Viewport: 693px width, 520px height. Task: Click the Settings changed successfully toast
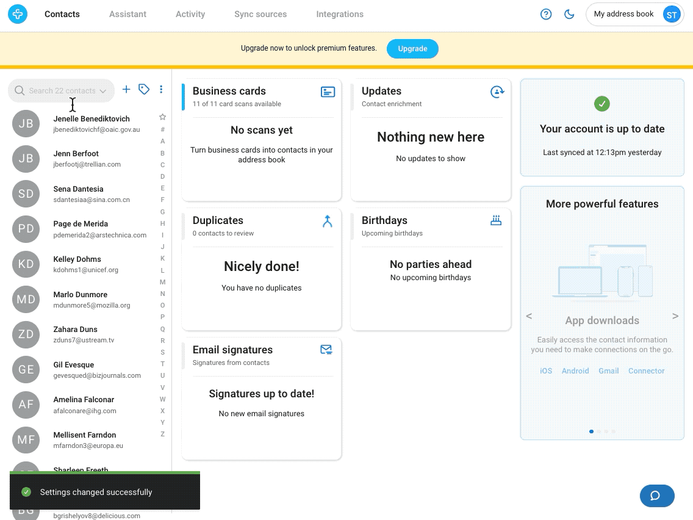point(105,491)
